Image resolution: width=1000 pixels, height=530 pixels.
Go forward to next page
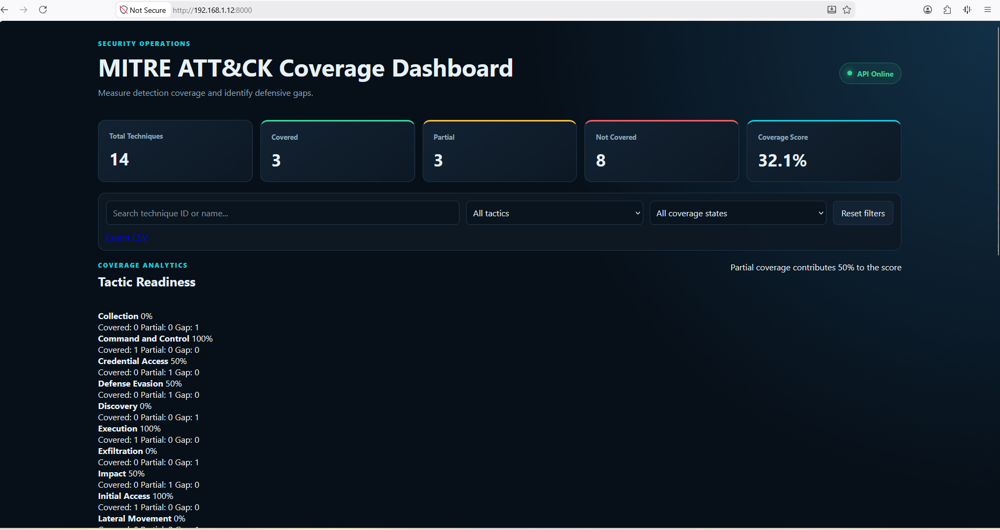(x=24, y=10)
